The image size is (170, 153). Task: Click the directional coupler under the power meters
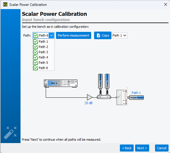(x=104, y=97)
